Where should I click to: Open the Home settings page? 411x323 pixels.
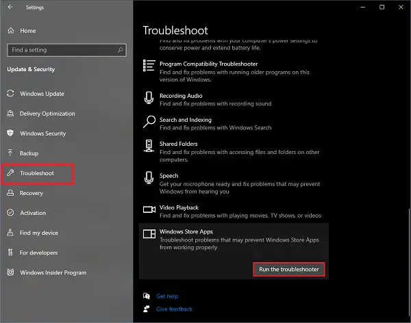pos(28,31)
